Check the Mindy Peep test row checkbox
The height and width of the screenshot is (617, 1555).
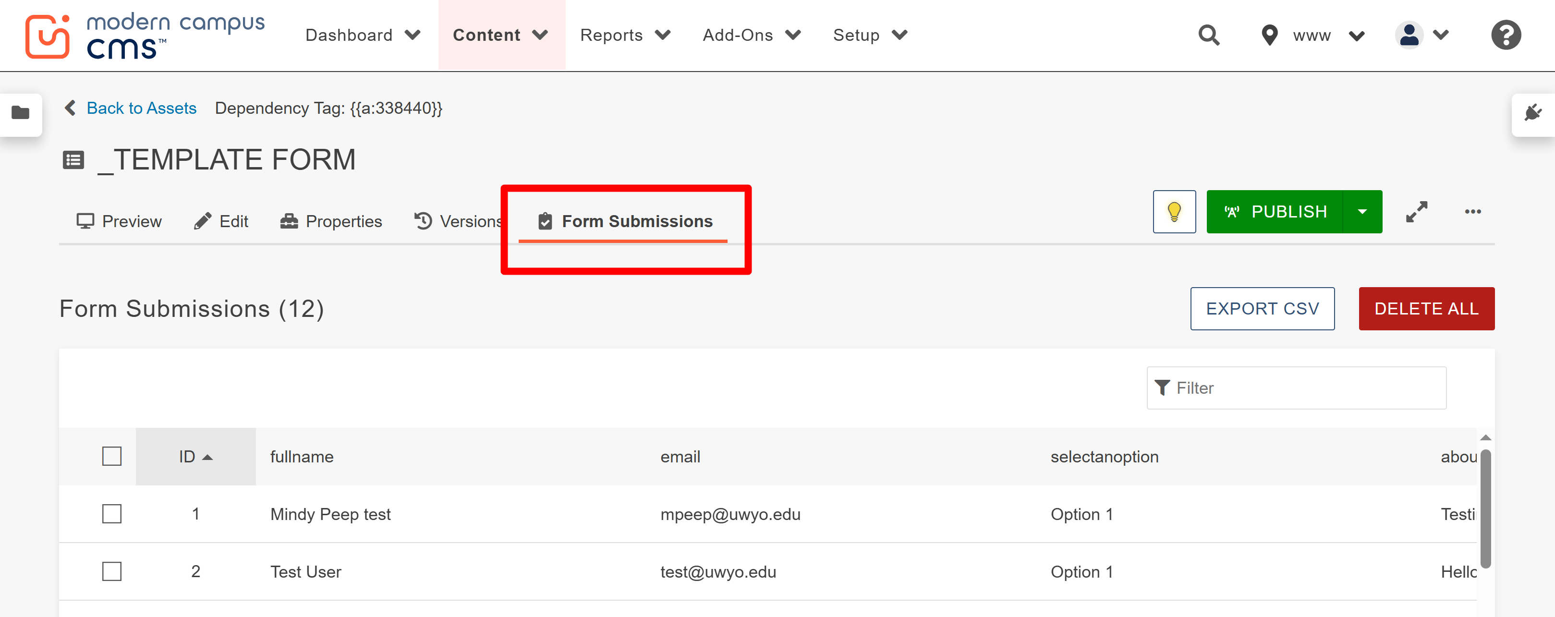112,514
